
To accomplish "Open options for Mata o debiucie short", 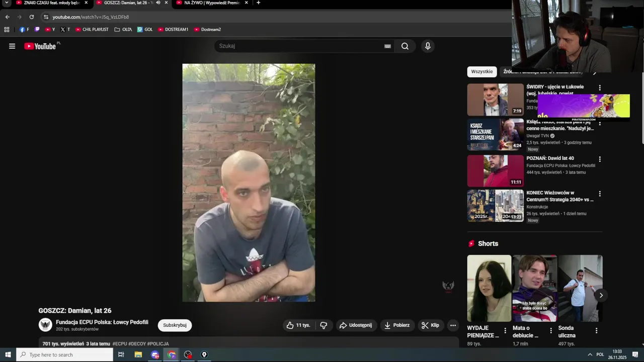I will [x=551, y=331].
